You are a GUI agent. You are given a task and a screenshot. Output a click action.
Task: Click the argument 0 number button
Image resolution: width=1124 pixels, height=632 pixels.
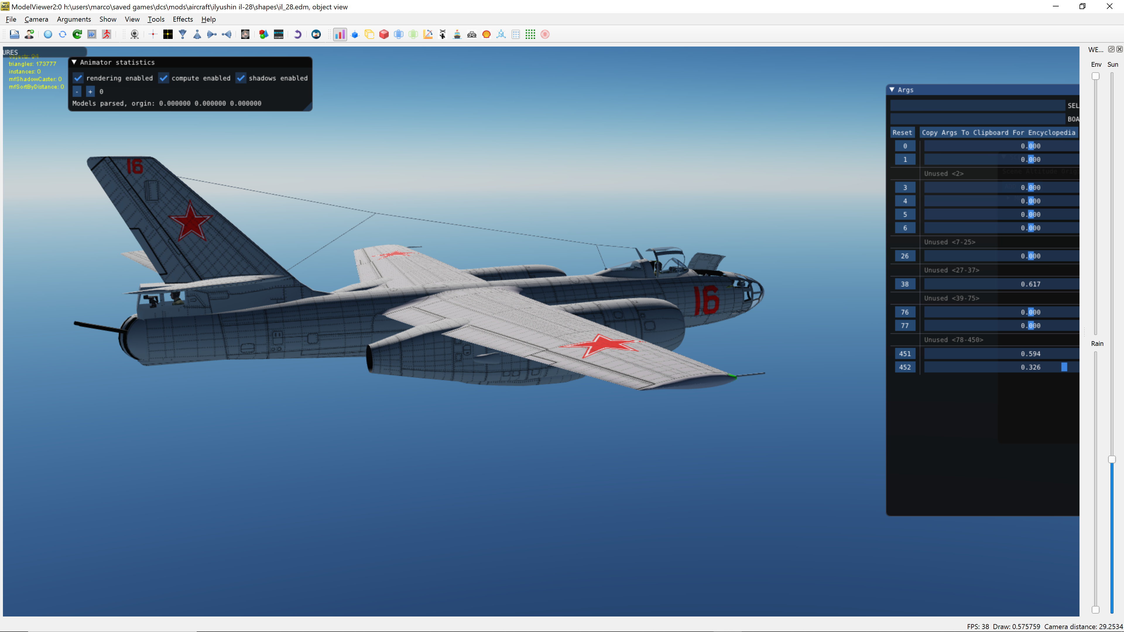pos(905,146)
